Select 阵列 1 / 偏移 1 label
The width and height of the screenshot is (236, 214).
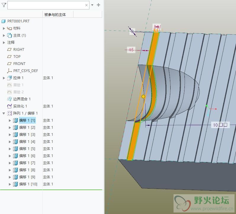click(x=25, y=113)
